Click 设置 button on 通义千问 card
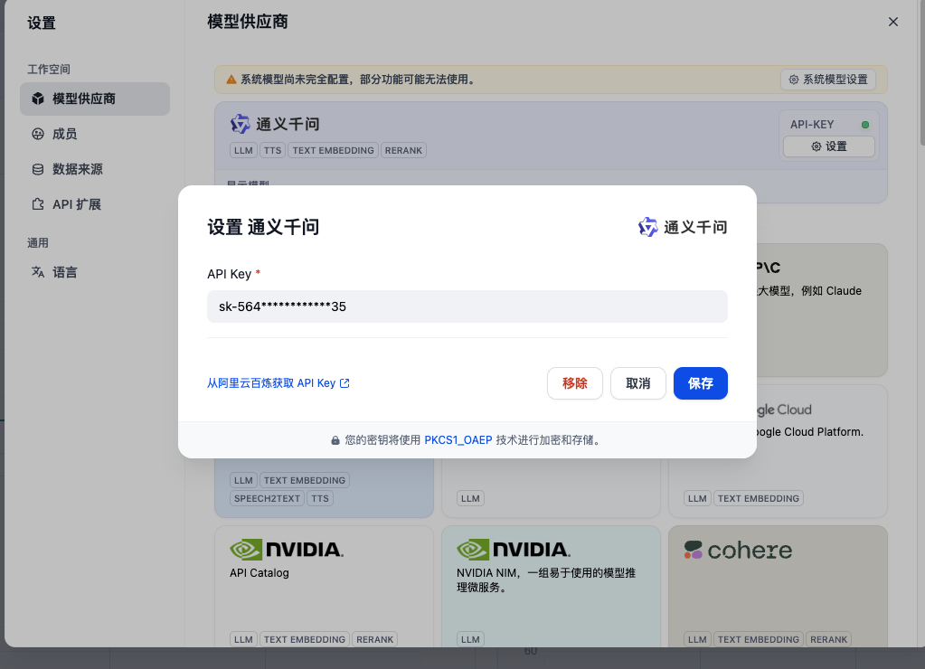This screenshot has width=925, height=669. click(x=829, y=146)
